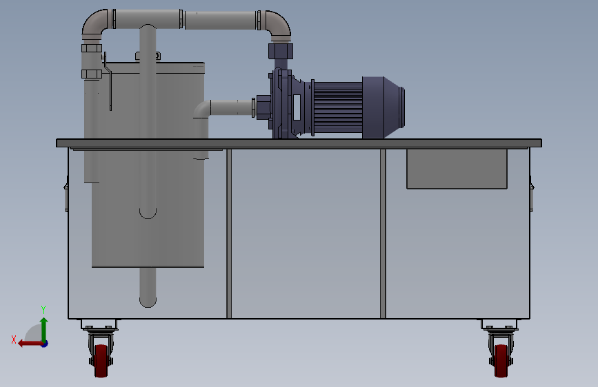Select the left red caster wheel
This screenshot has width=598, height=387.
(x=101, y=361)
